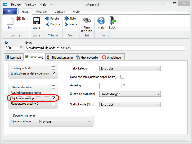Click the blue Fil button
This screenshot has height=144, width=192.
pyautogui.click(x=10, y=12)
